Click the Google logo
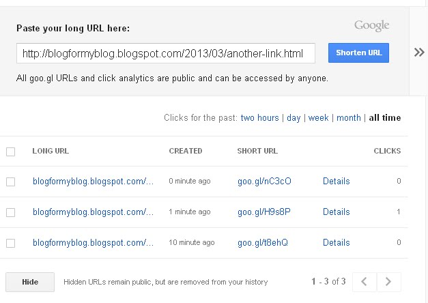The image size is (428, 303). (x=371, y=26)
